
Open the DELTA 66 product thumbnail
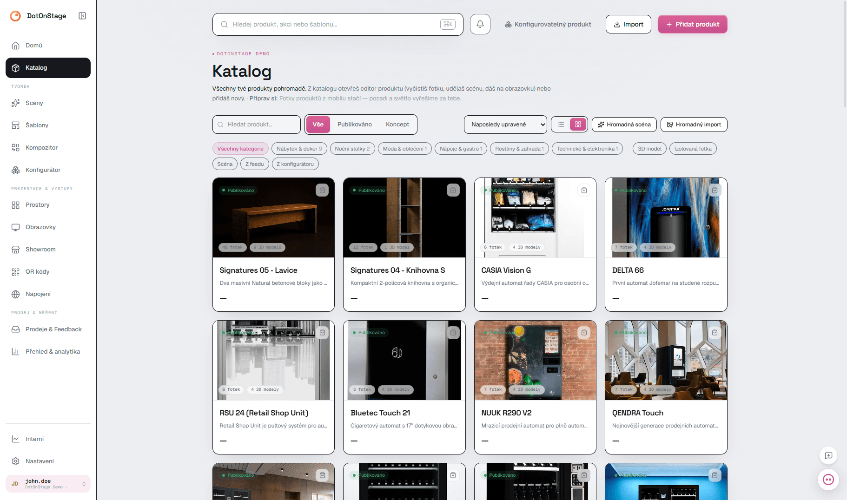(666, 217)
